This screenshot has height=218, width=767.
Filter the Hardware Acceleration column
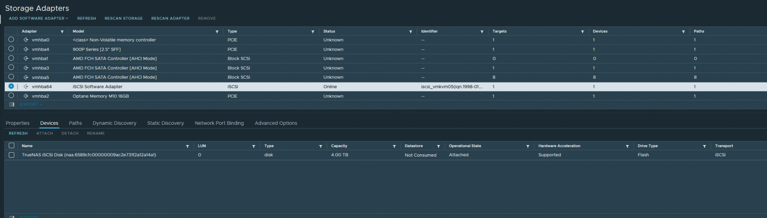[x=627, y=146]
